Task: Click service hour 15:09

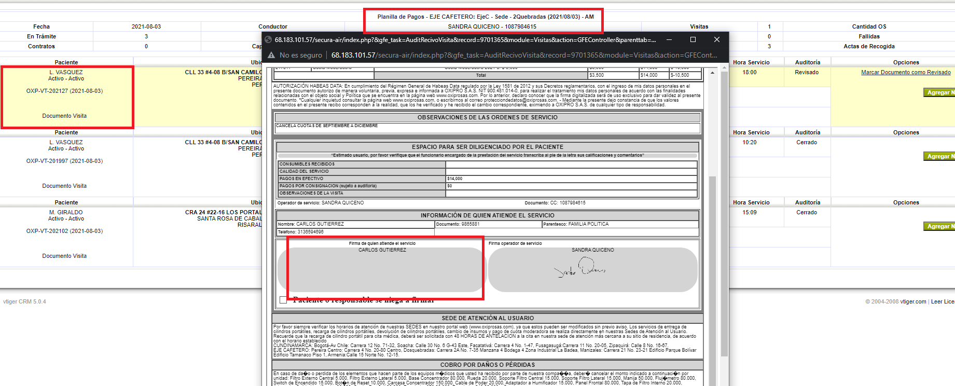Action: [749, 212]
